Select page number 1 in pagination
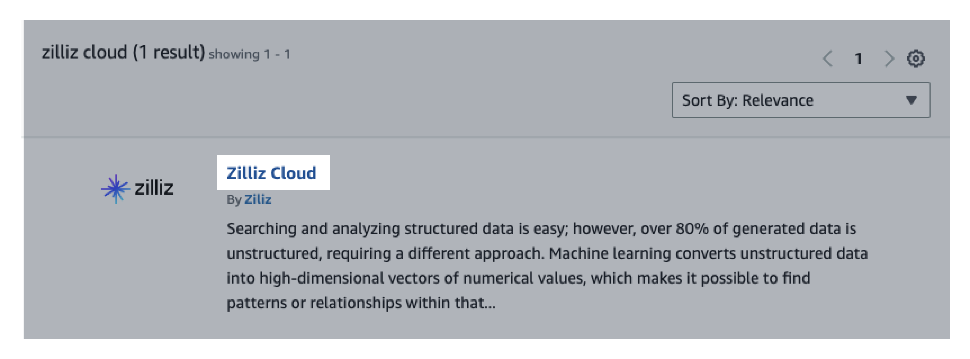The width and height of the screenshot is (970, 359). [x=858, y=59]
